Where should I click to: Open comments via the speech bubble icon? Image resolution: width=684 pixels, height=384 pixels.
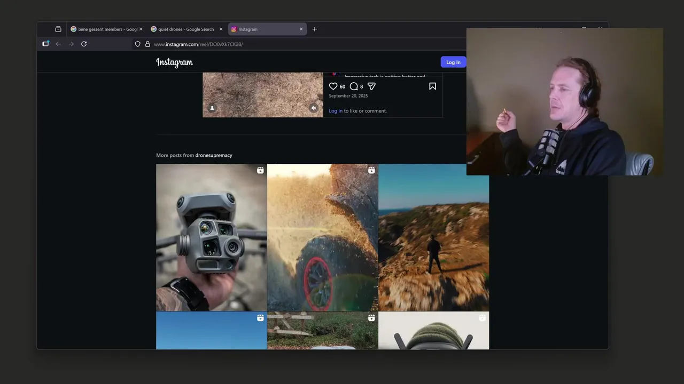(354, 86)
